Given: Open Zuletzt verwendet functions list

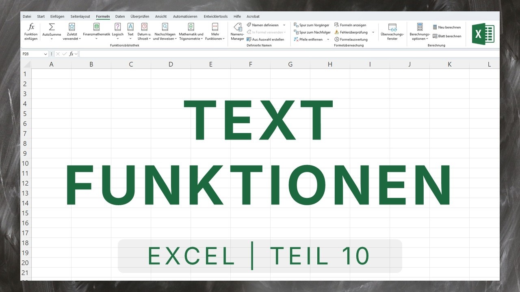Looking at the screenshot, I should 72,32.
